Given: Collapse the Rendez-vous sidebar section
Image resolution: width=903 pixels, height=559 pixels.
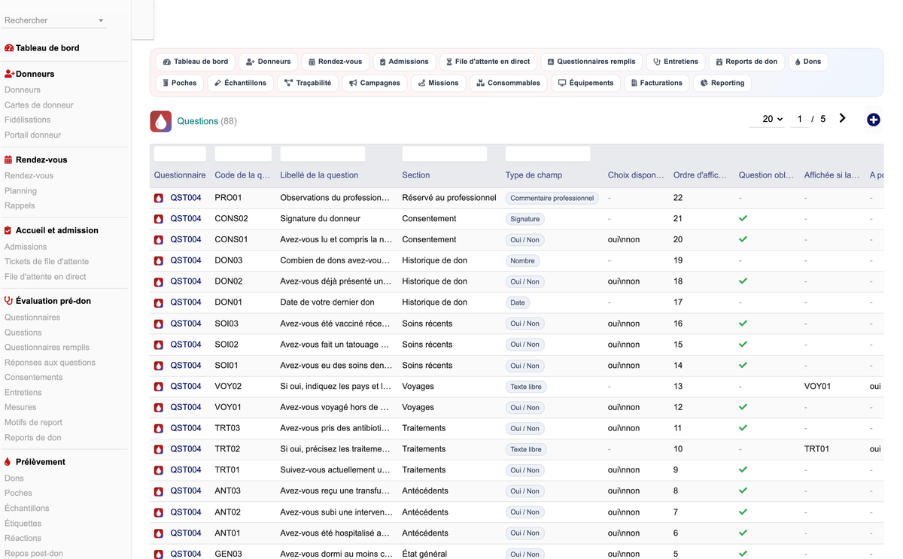Looking at the screenshot, I should [x=36, y=159].
